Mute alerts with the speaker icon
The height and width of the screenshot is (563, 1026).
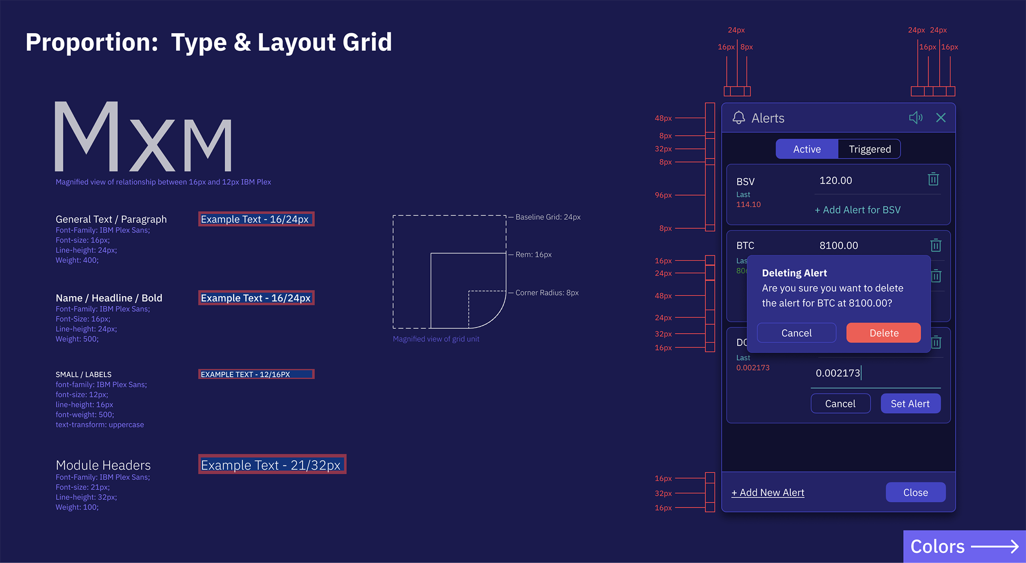click(916, 118)
